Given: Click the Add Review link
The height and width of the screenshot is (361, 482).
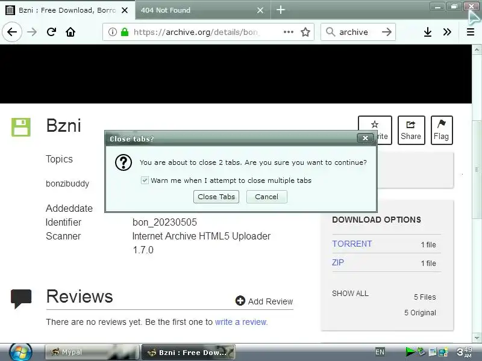Looking at the screenshot, I should click(x=264, y=301).
